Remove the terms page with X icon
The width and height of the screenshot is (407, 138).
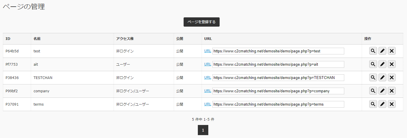pos(392,104)
